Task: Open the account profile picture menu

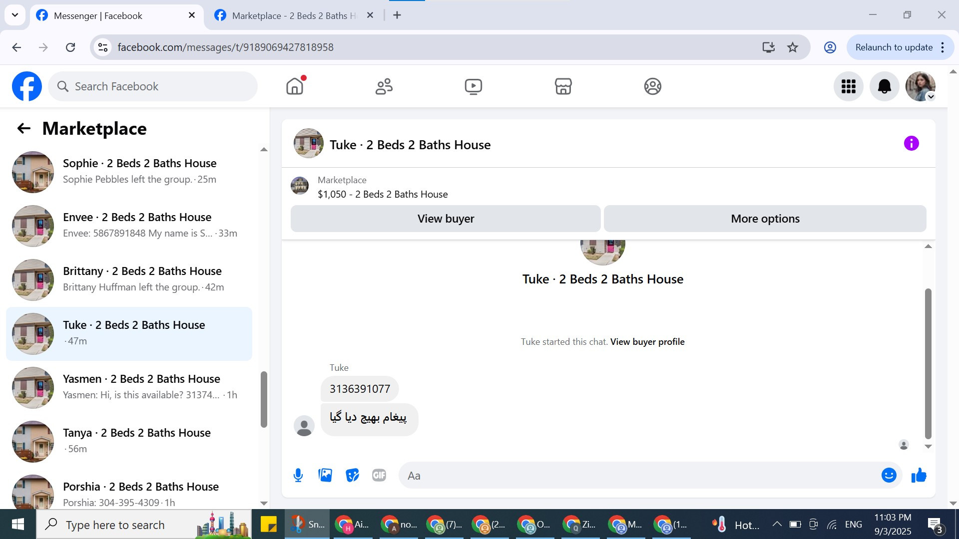Action: click(920, 86)
